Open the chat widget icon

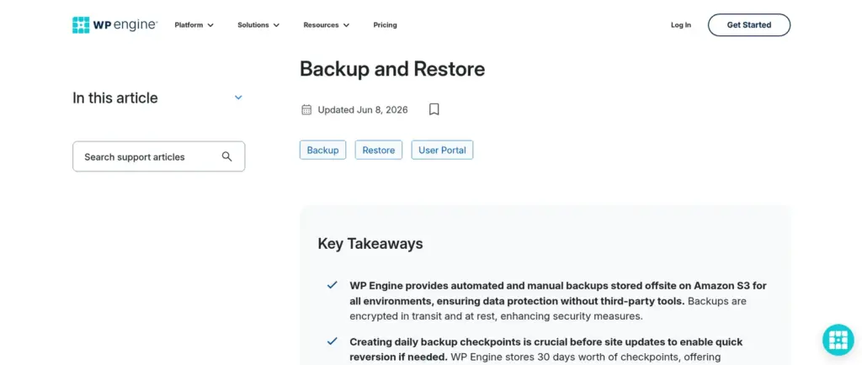838,340
